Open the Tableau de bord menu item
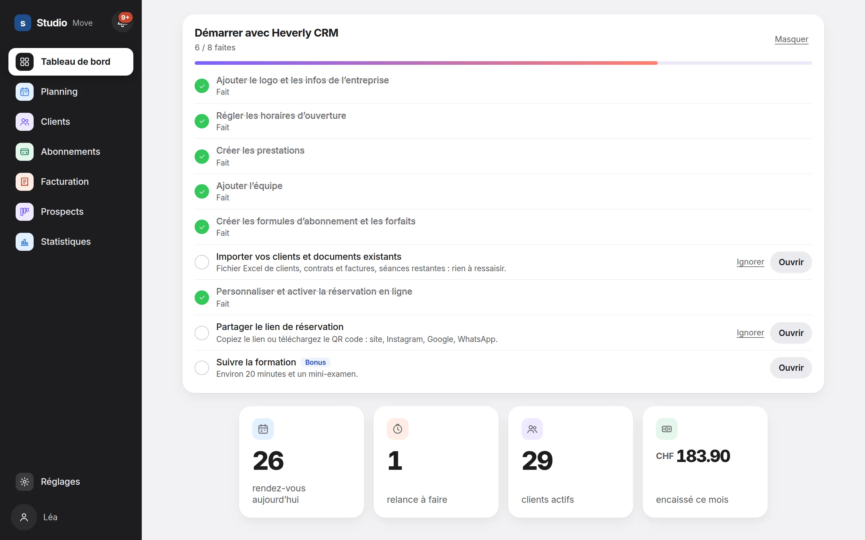This screenshot has width=865, height=540. [x=71, y=62]
